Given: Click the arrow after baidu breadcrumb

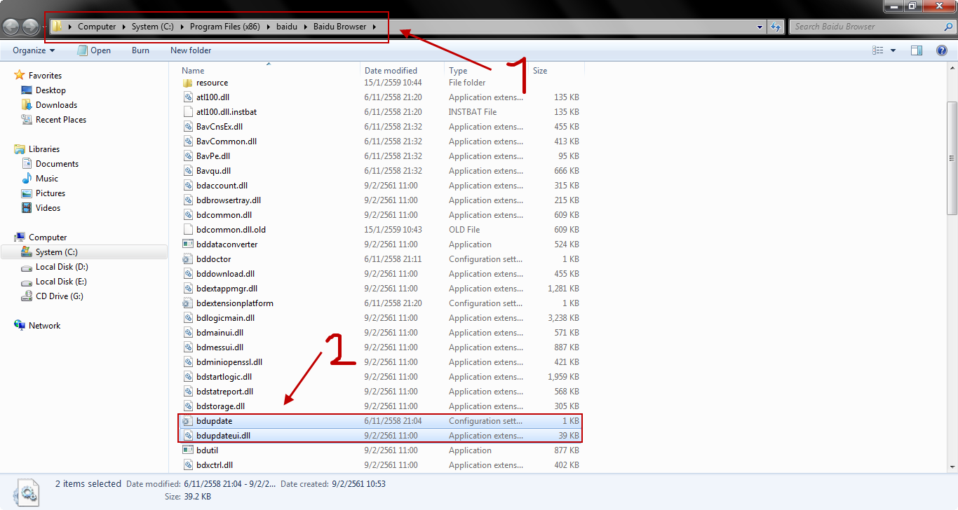Looking at the screenshot, I should pos(306,27).
